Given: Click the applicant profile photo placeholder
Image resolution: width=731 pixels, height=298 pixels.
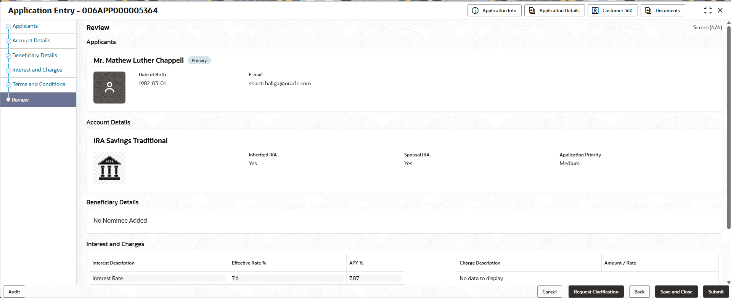Looking at the screenshot, I should (109, 88).
